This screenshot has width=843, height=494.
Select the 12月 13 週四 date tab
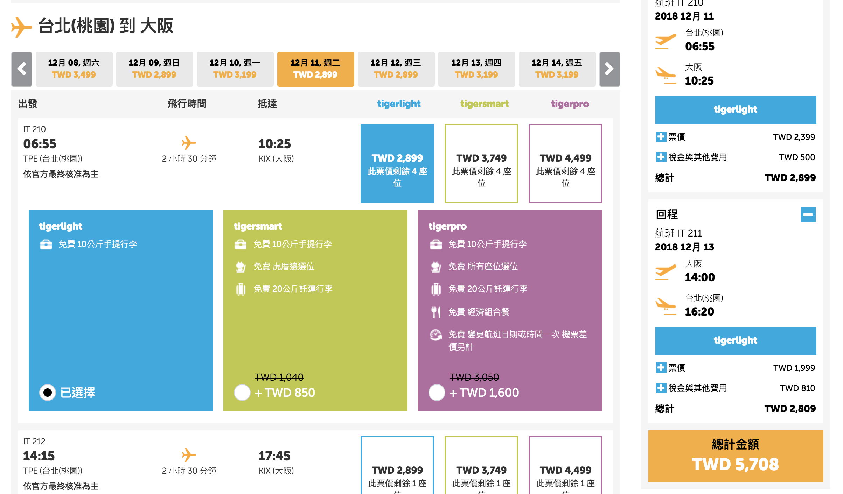pos(476,69)
